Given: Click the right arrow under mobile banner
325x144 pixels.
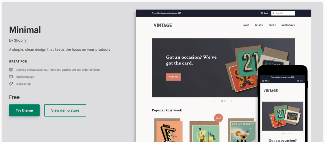Looking at the screenshot, I should (289, 134).
